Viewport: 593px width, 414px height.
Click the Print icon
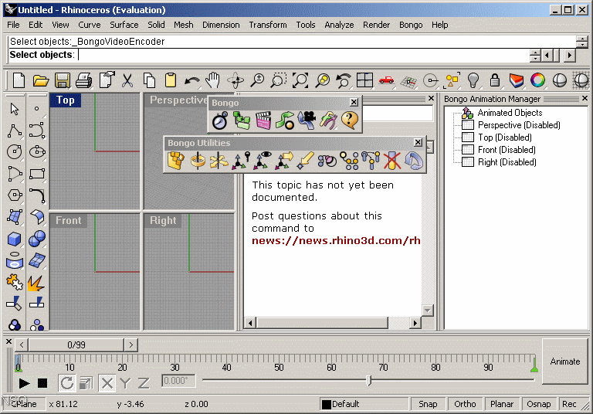[x=84, y=80]
